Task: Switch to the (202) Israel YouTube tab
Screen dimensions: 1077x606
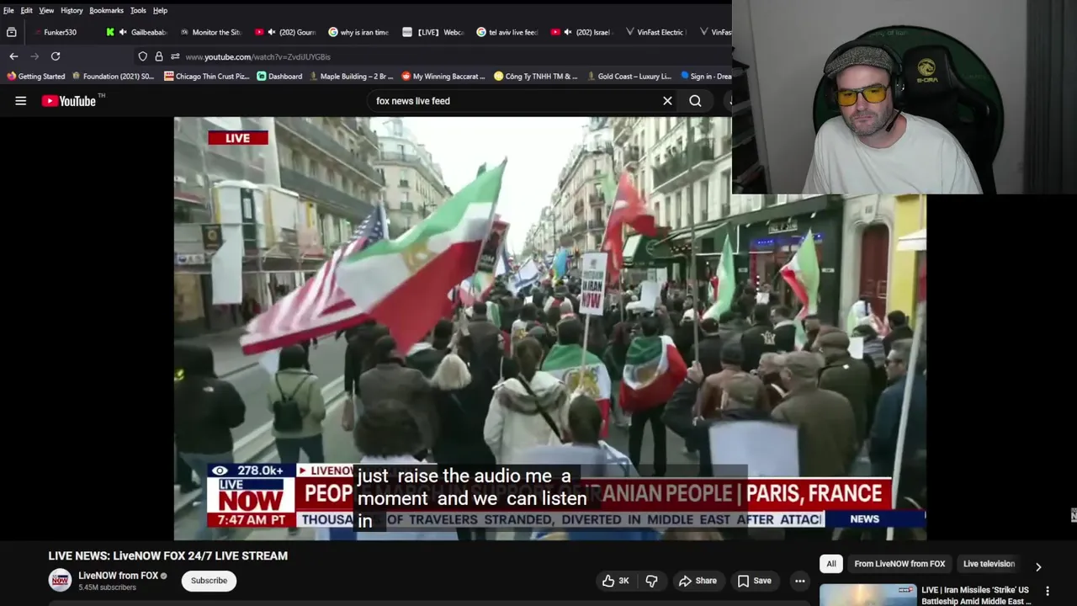Action: [x=593, y=32]
